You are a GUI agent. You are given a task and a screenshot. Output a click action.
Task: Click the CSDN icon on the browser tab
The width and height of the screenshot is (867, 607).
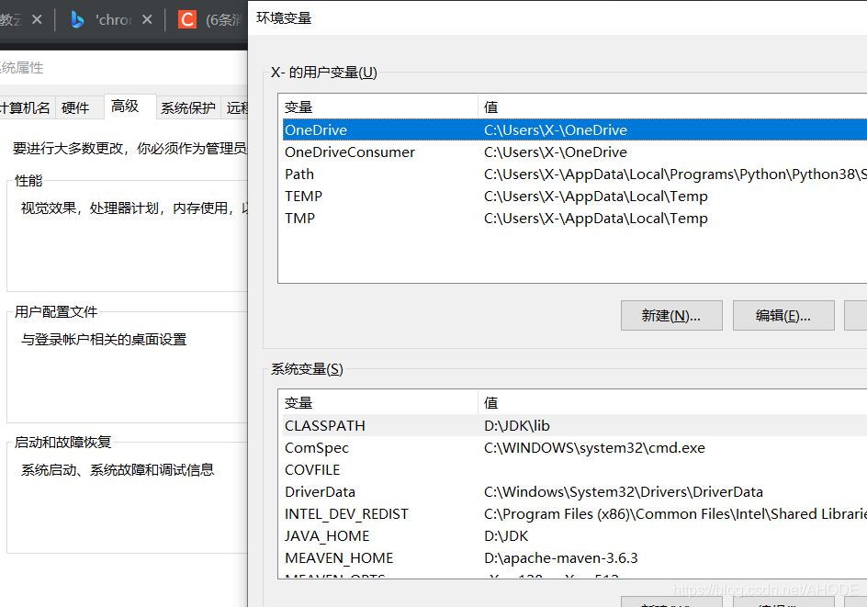[186, 20]
